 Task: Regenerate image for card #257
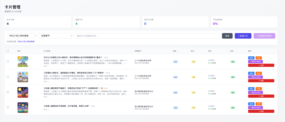[x=255, y=92]
